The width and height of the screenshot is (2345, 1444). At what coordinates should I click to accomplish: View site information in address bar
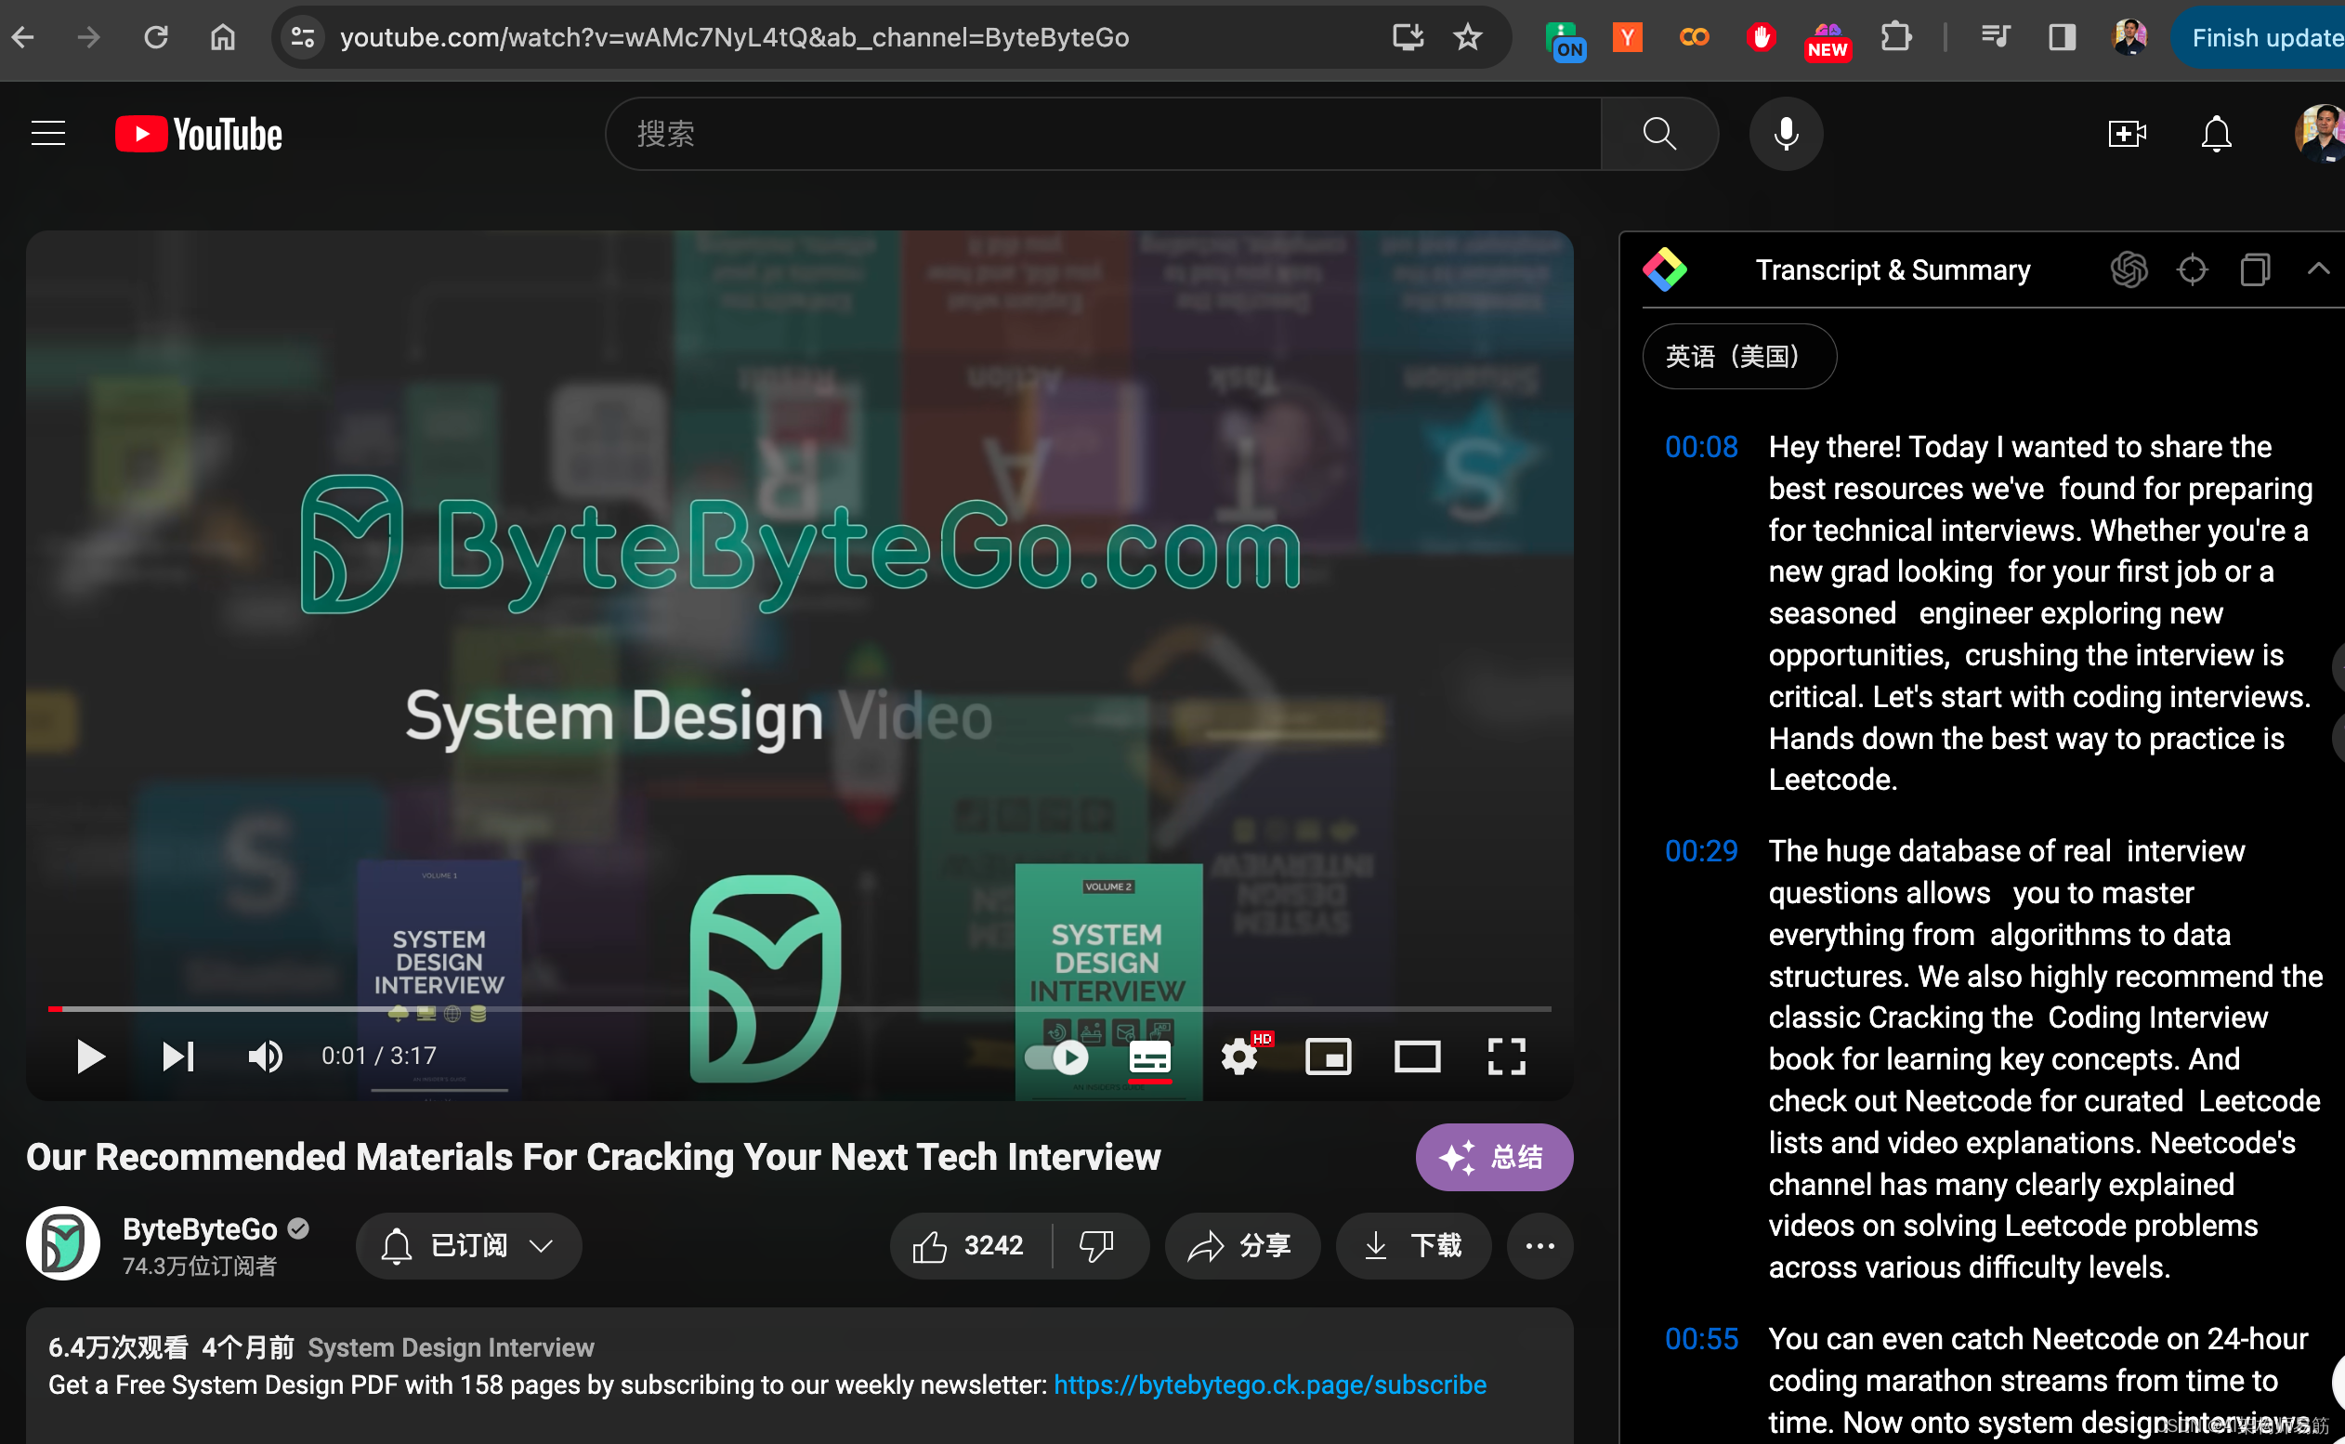[303, 37]
